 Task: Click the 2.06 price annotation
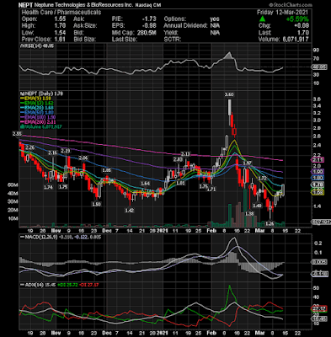click(83, 158)
